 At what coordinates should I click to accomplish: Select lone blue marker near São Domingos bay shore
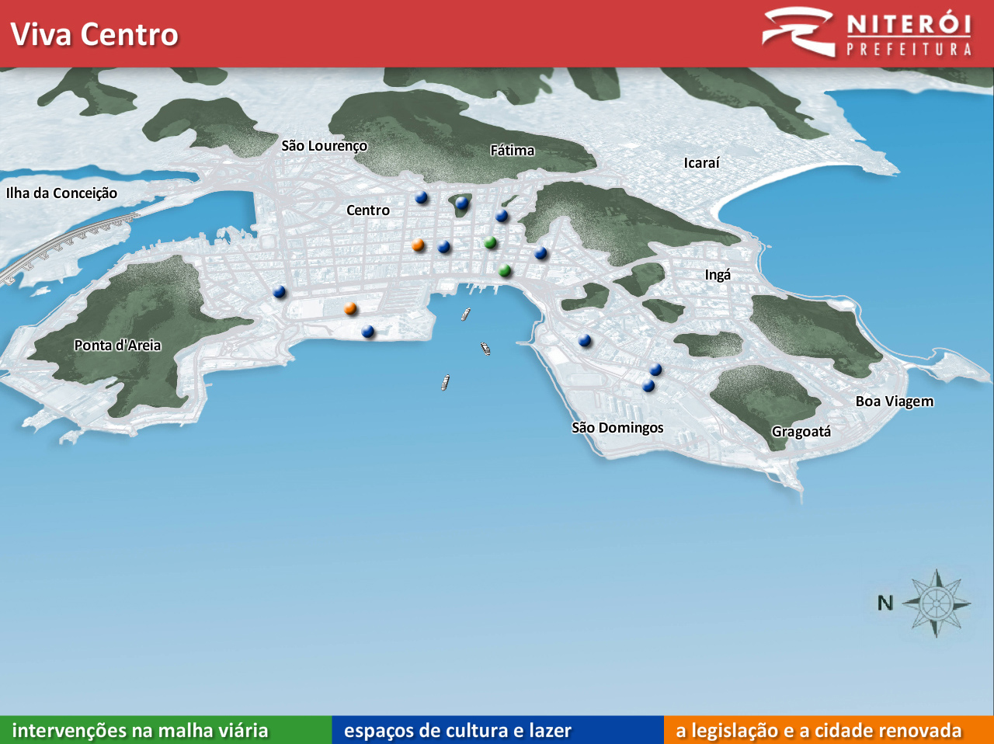click(585, 339)
